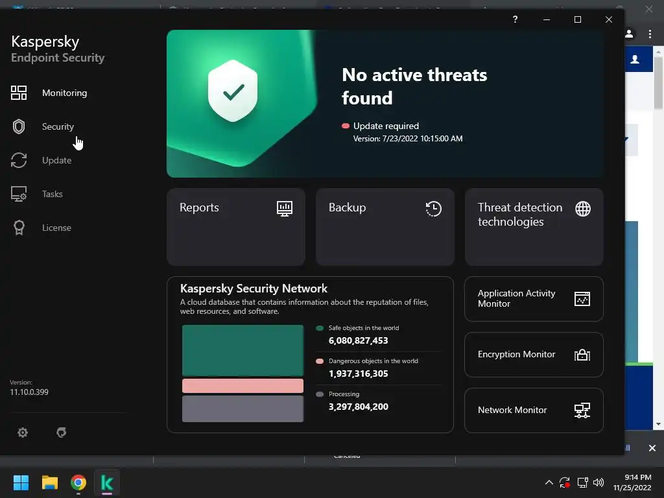Click the Tasks computer-gear icon
The width and height of the screenshot is (664, 498).
[19, 194]
